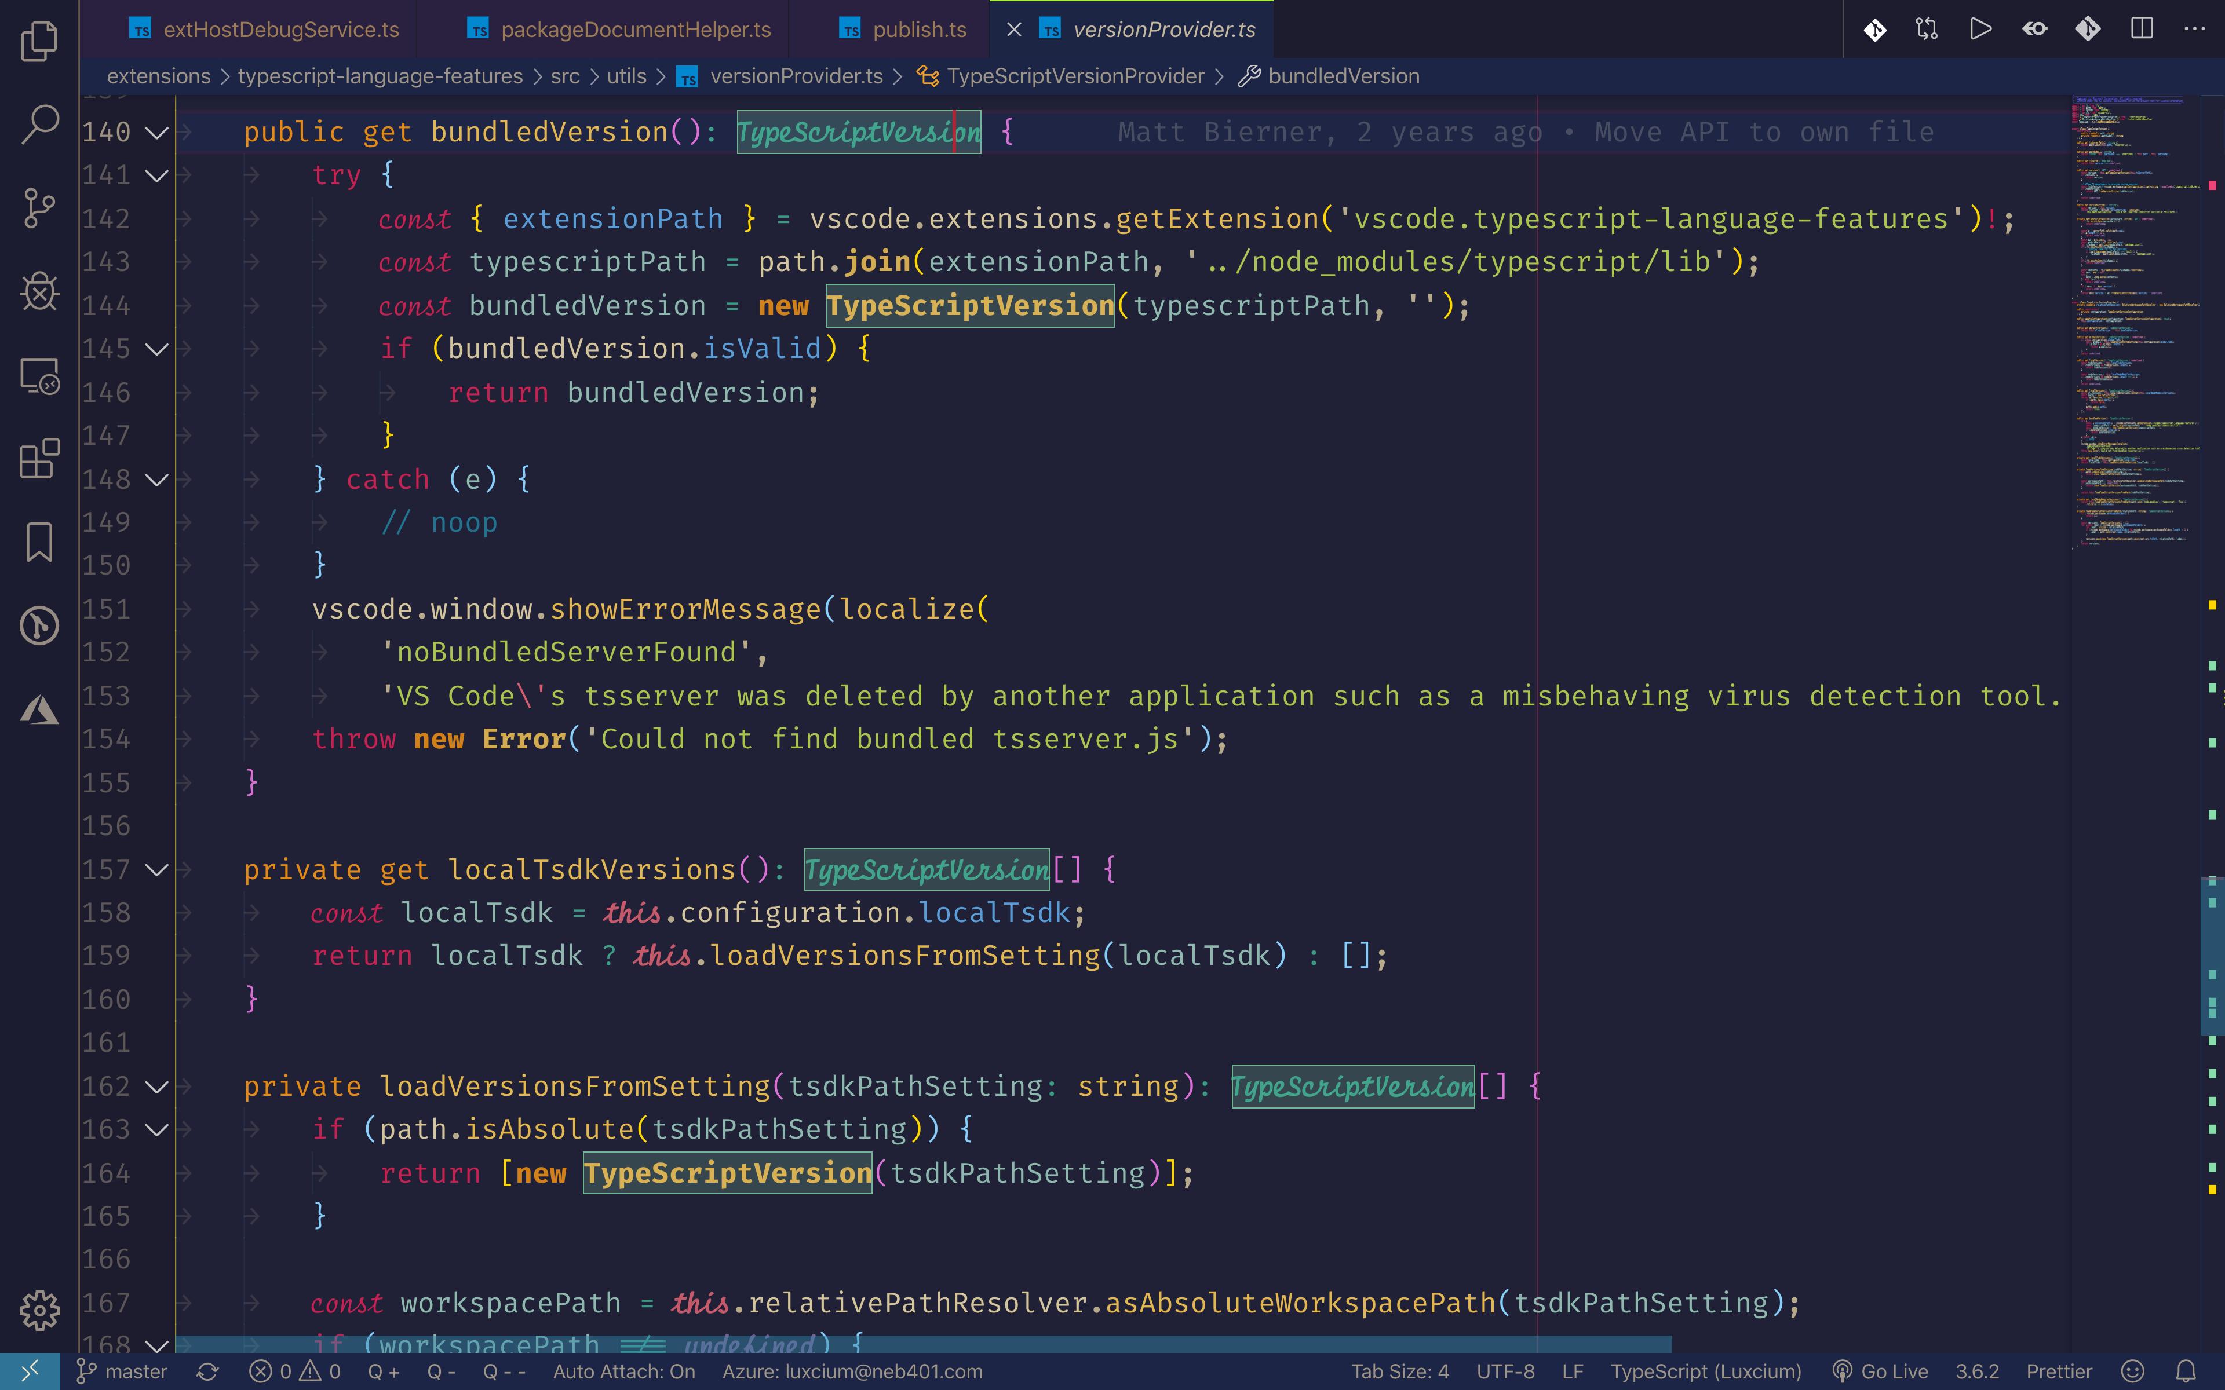Collapse the fold arrow at line 140

[x=157, y=133]
